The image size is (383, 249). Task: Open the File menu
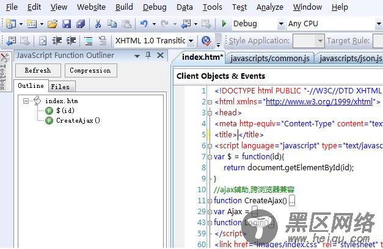tap(12, 7)
